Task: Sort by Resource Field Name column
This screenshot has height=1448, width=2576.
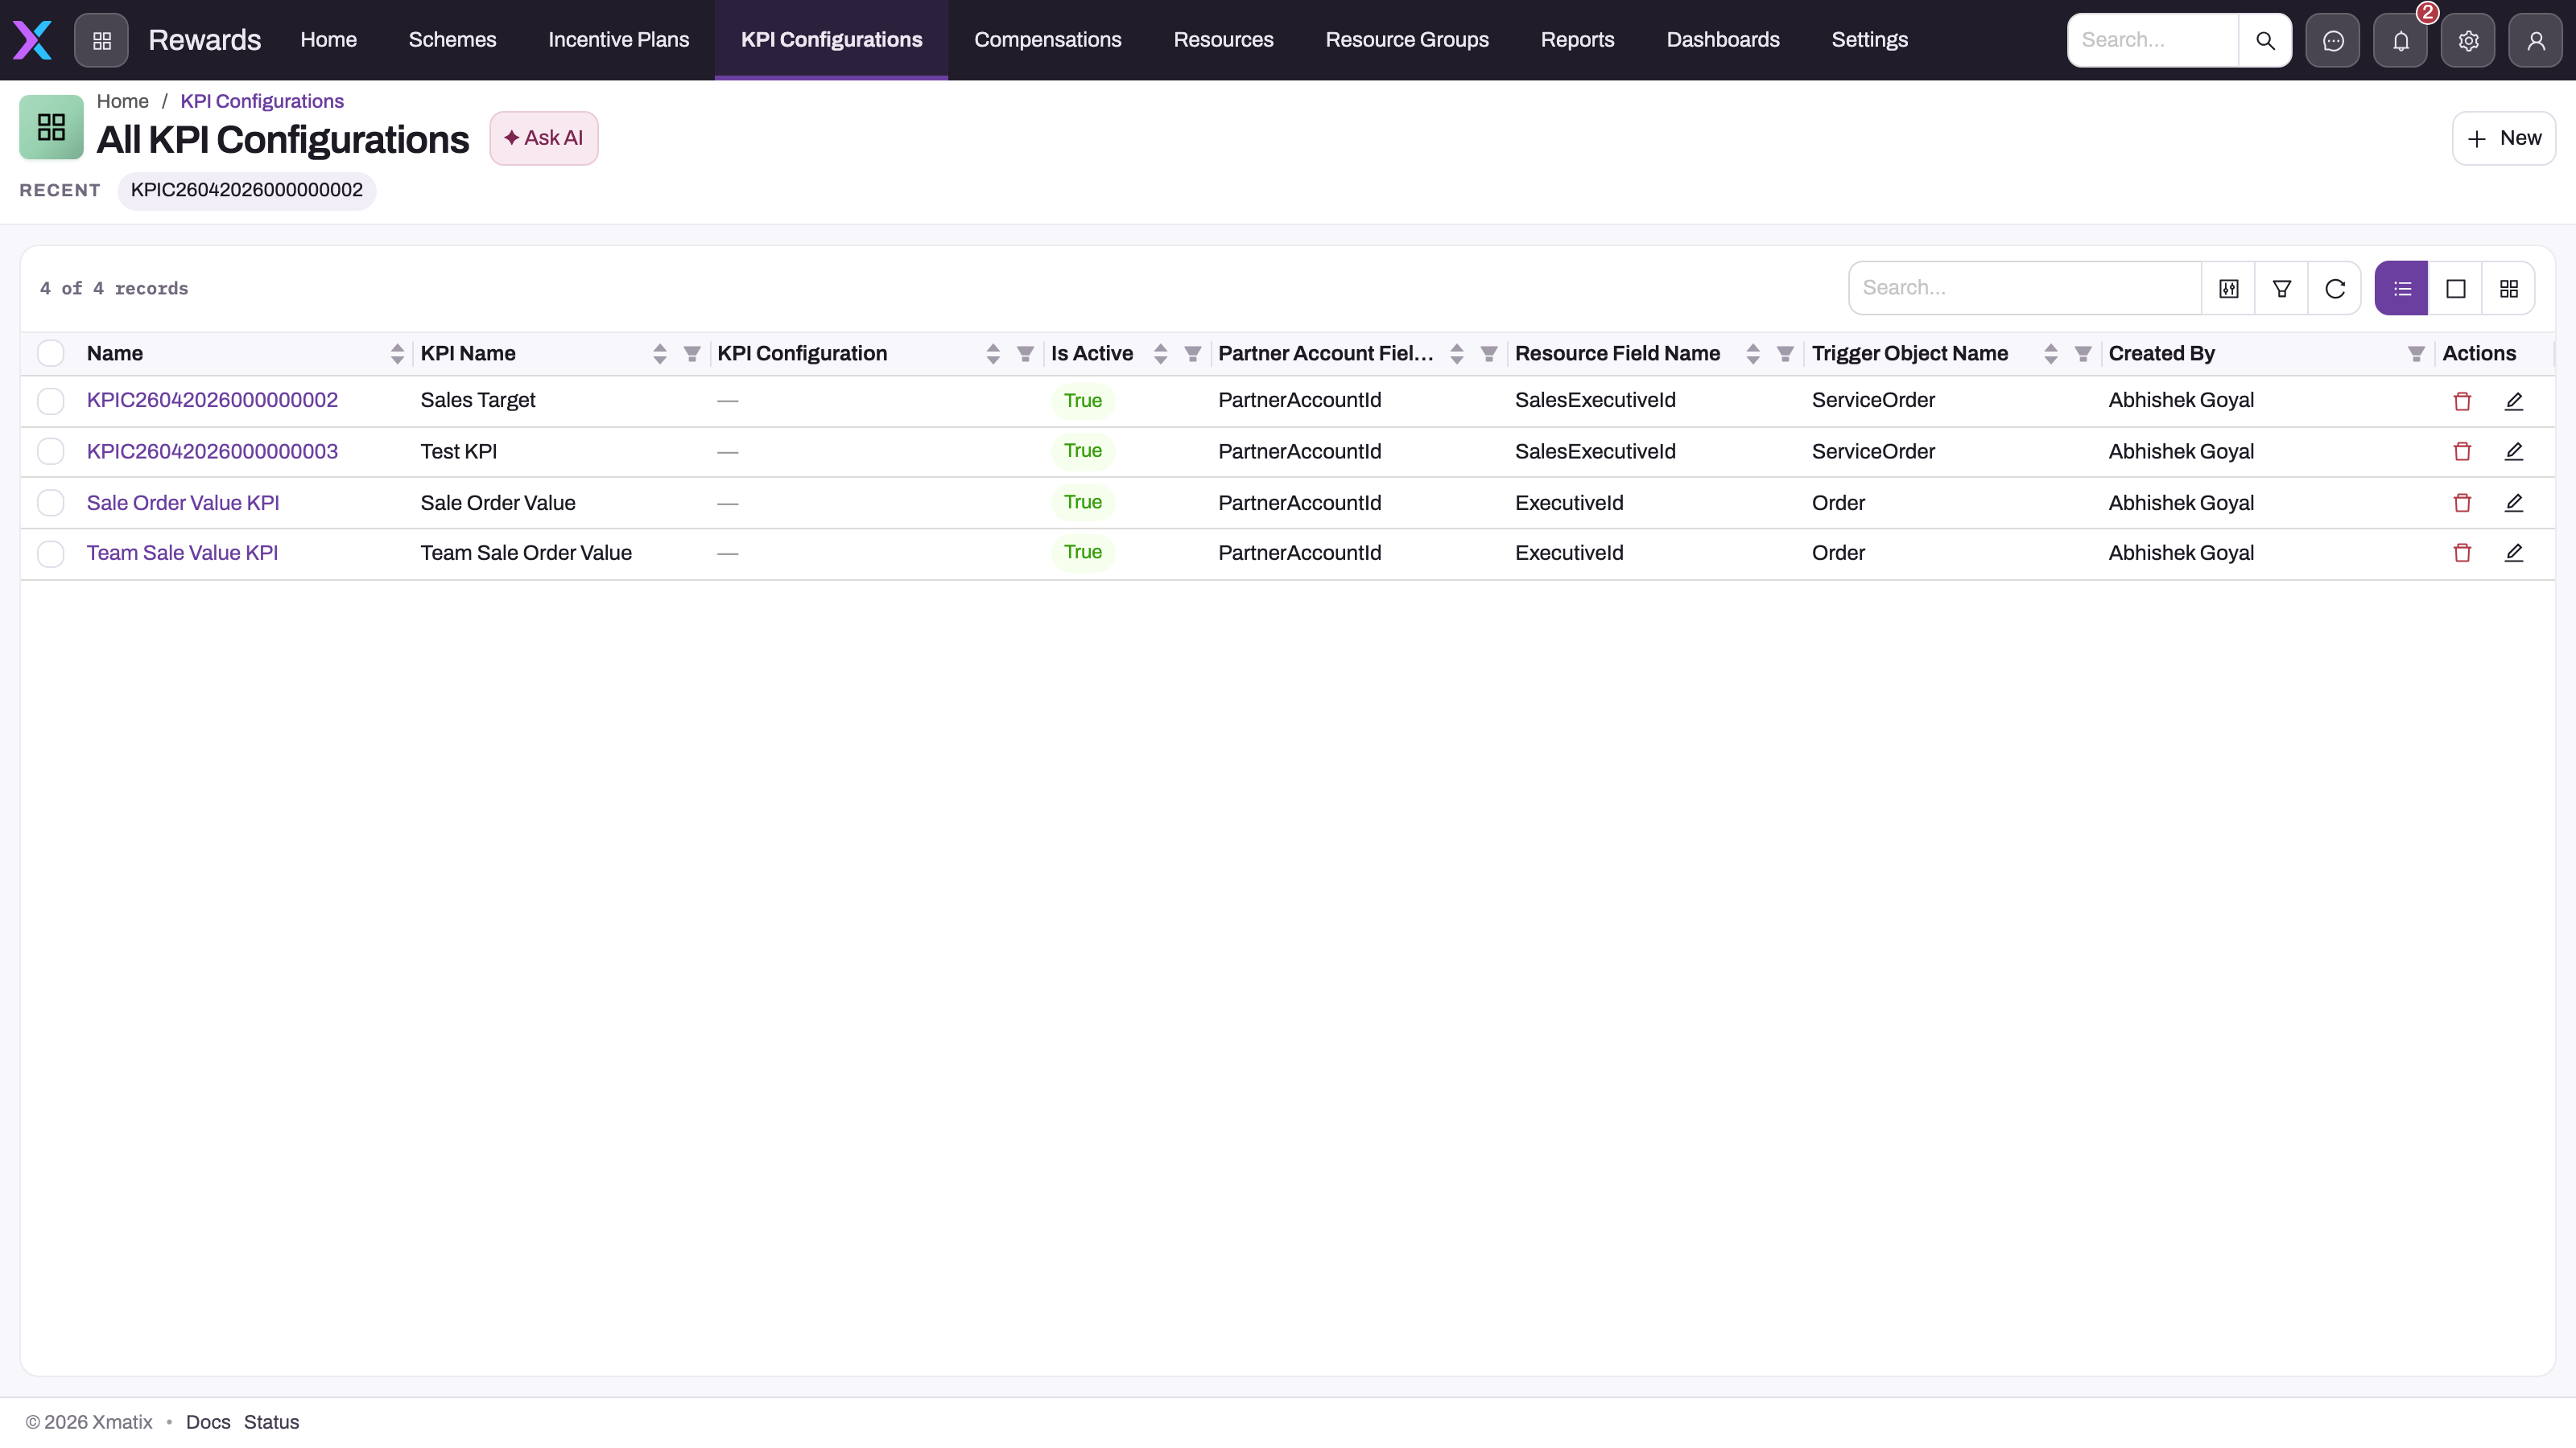Action: 1753,354
